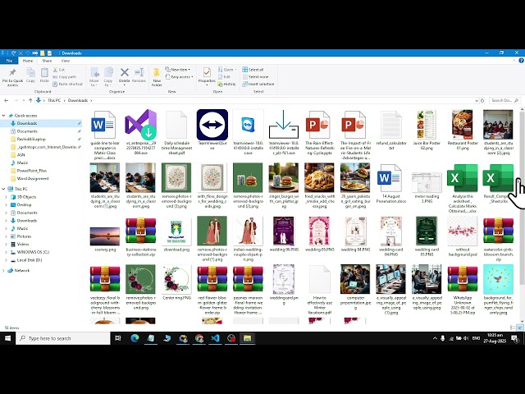Click the Cut command
Viewport: 525px width, 394px height.
coord(59,70)
